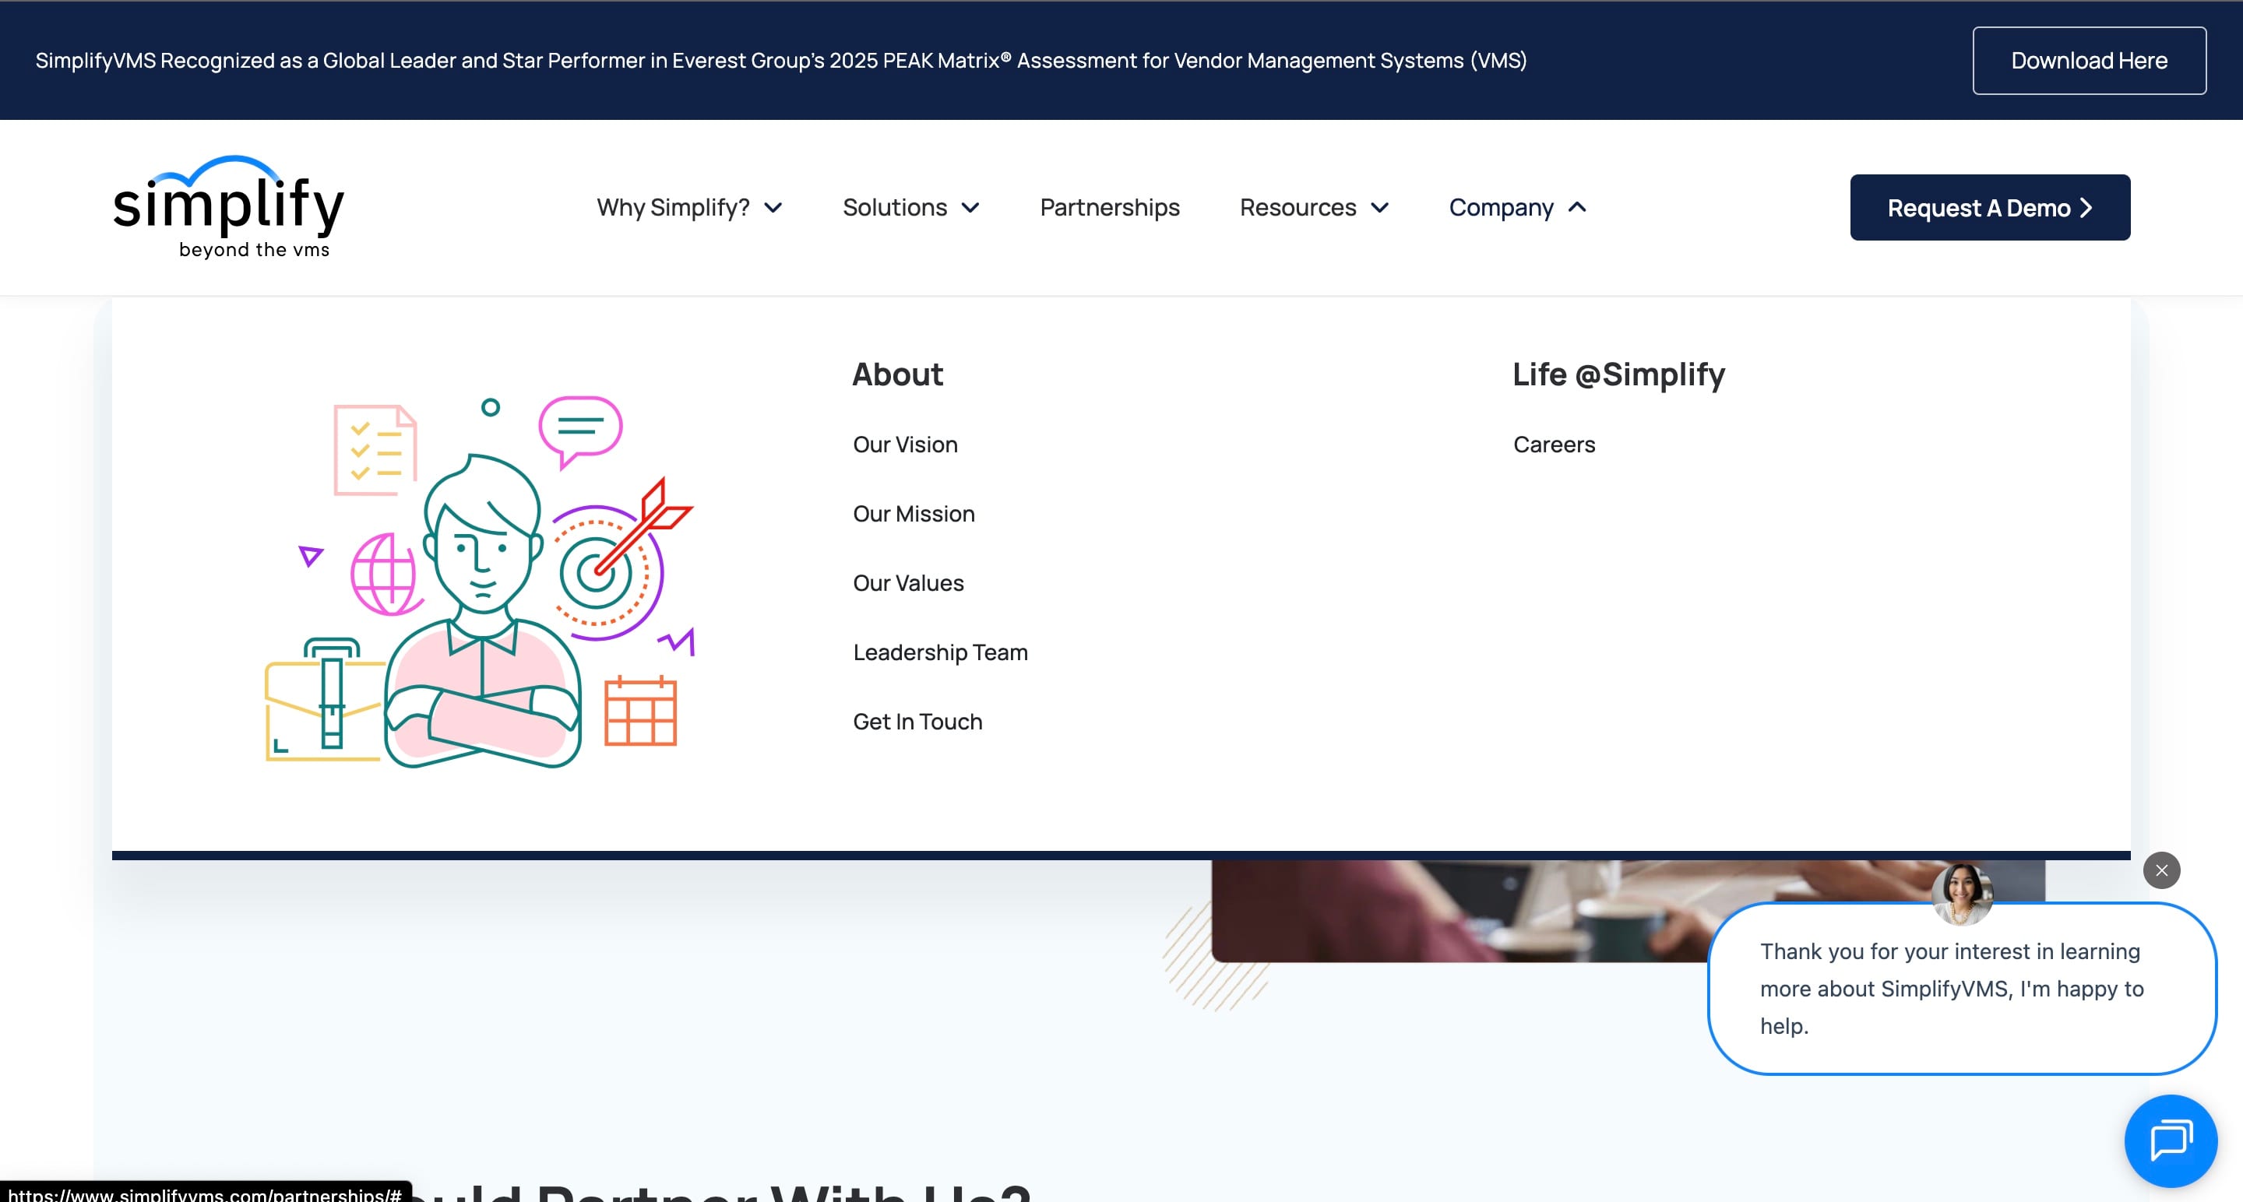
Task: Click the Company menu illustration
Action: (x=479, y=582)
